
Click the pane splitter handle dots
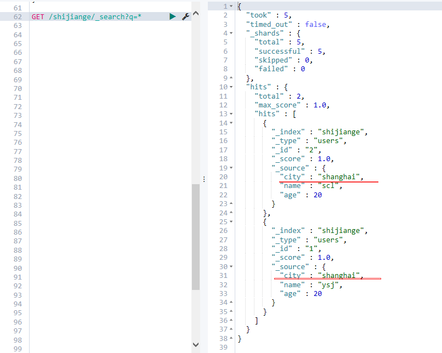tap(204, 179)
